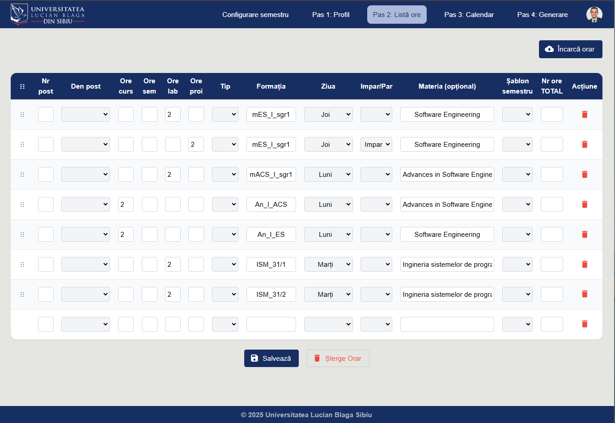Image resolution: width=615 pixels, height=423 pixels.
Task: Switch to Pas 3: Calendar
Action: [469, 15]
